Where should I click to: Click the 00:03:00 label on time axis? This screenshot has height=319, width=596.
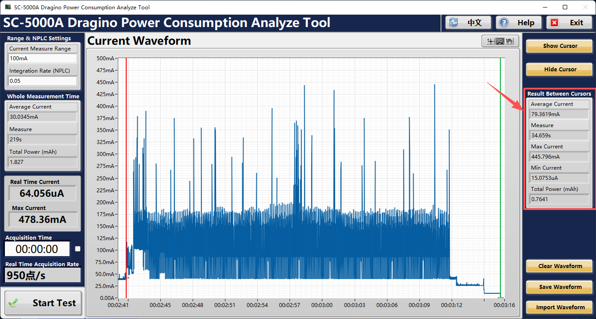[x=322, y=305]
